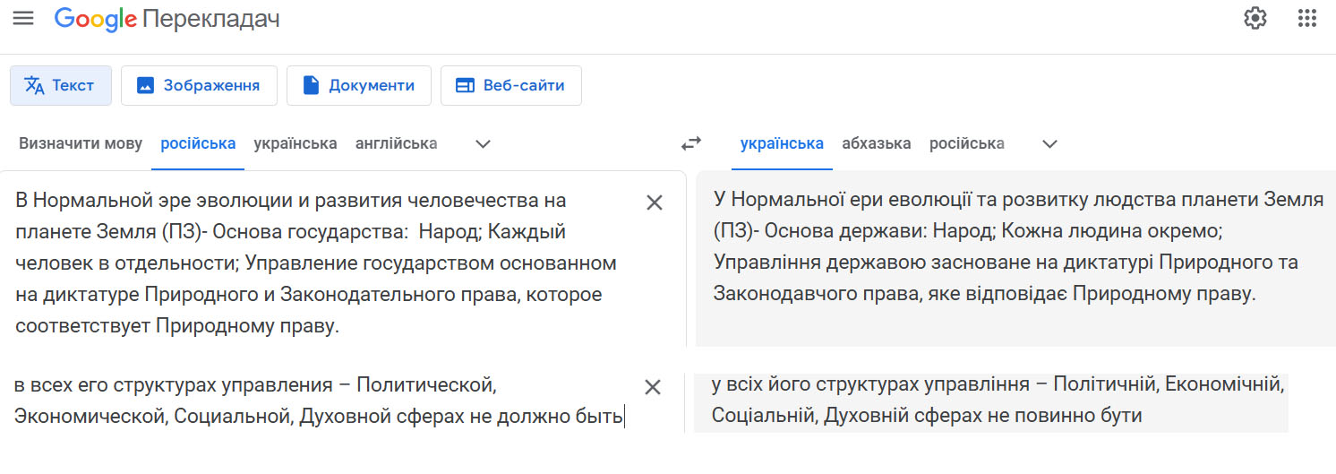This screenshot has height=474, width=1336.
Task: Choose the Текст translation mode
Action: pos(61,85)
